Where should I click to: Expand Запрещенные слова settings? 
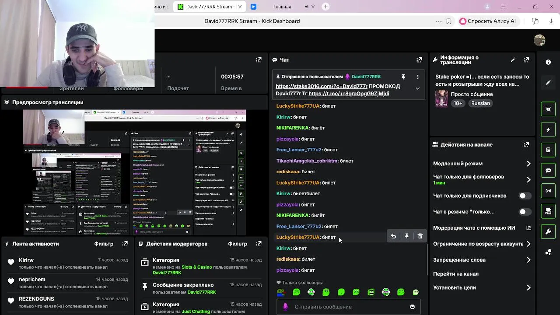(528, 260)
